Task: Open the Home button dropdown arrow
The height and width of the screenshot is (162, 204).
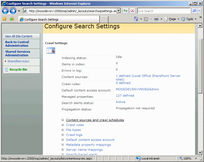Action: (141, 19)
